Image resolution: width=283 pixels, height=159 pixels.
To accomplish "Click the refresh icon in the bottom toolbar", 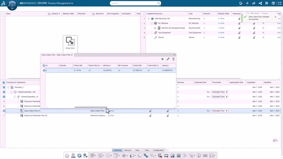I will click(x=79, y=155).
